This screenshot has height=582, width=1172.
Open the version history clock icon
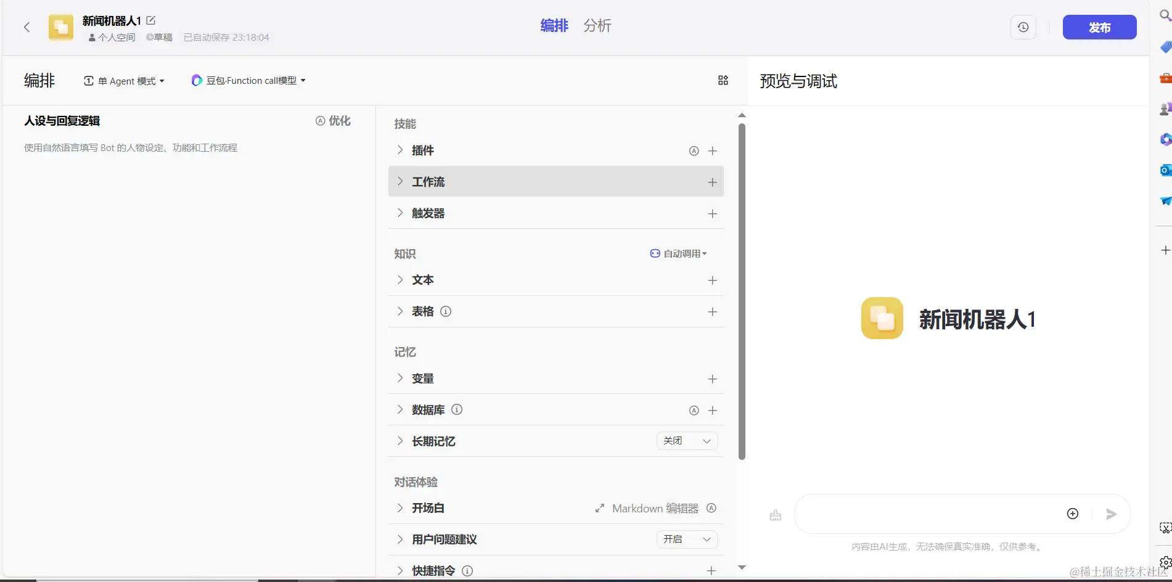(1023, 27)
